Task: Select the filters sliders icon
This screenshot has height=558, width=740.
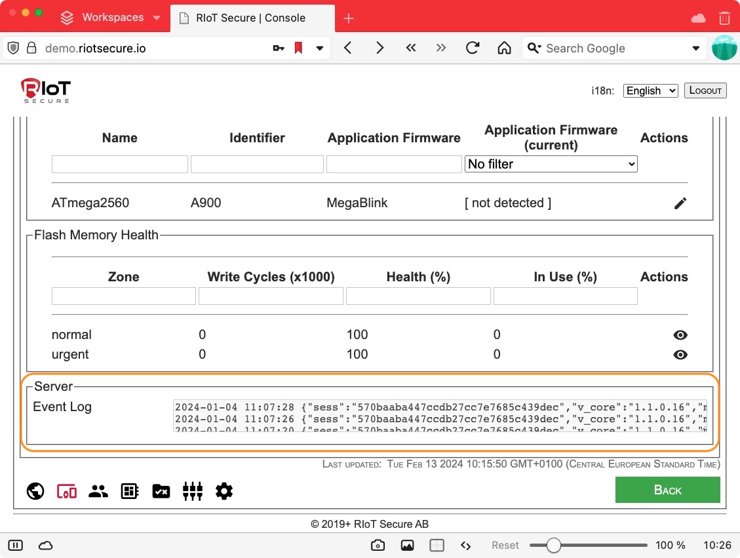Action: [193, 490]
